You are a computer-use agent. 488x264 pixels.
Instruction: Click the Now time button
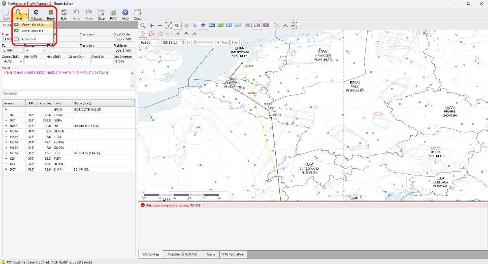coord(225,42)
